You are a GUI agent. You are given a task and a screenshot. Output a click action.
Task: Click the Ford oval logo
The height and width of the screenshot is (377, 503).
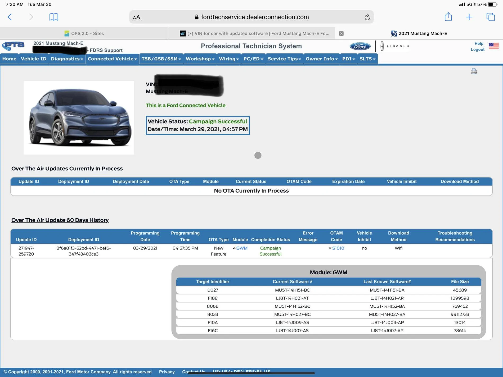[360, 46]
